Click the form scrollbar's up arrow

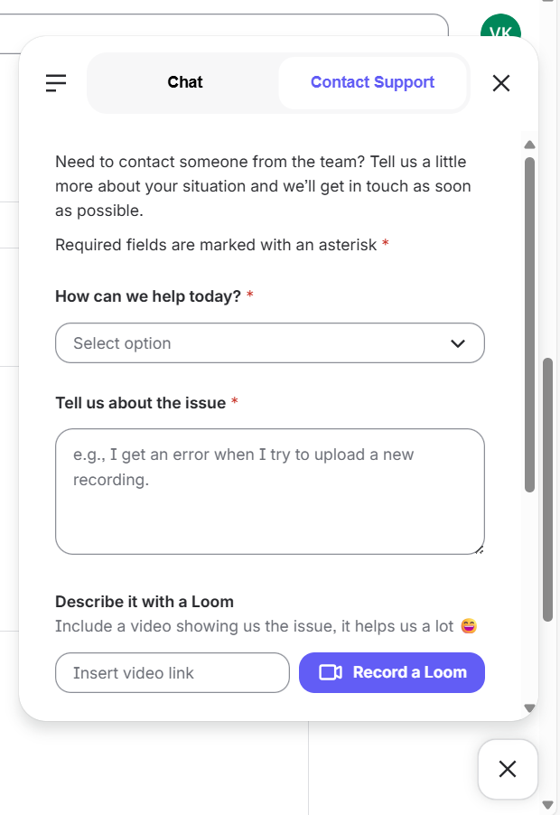click(x=530, y=145)
